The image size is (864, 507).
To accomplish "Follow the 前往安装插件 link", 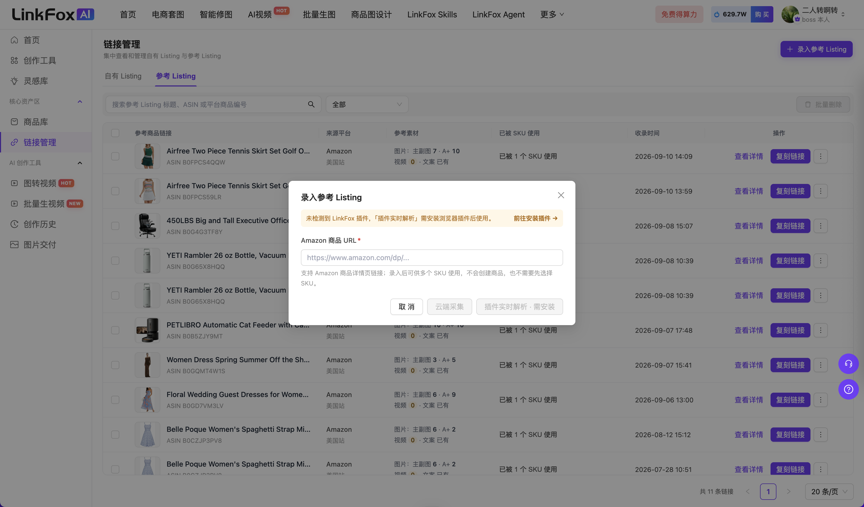I will [535, 218].
